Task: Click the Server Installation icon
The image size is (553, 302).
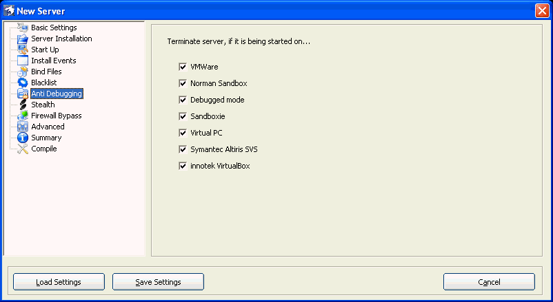Action: [22, 39]
